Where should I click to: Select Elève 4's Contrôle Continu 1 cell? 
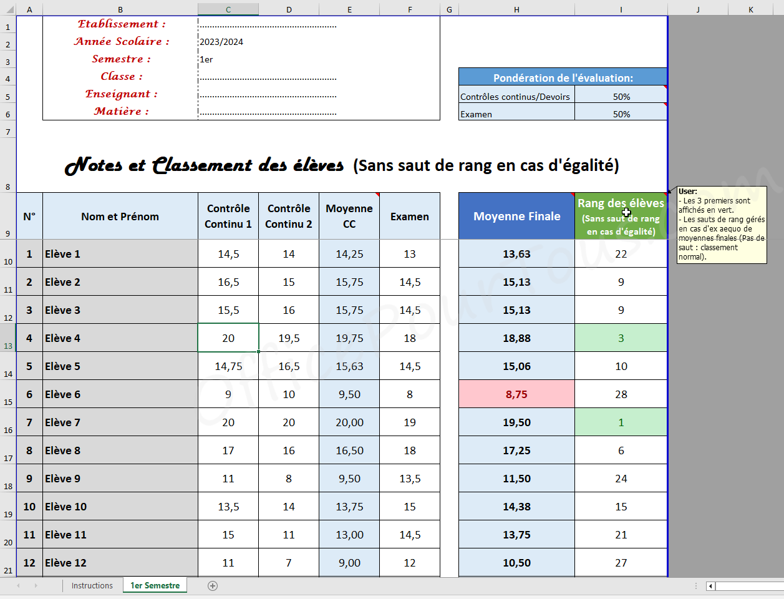point(228,338)
